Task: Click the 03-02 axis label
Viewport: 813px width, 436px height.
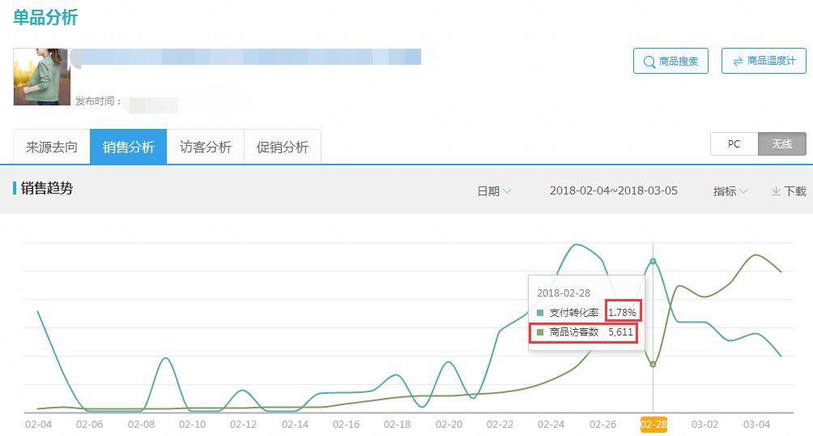Action: coord(704,425)
